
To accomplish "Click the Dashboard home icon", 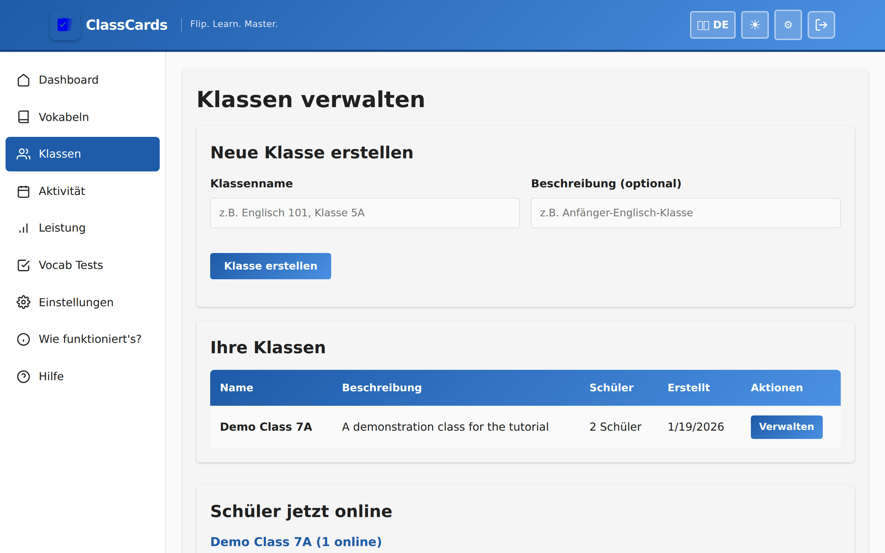I will click(x=24, y=80).
